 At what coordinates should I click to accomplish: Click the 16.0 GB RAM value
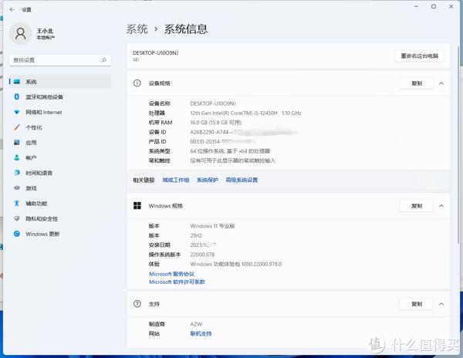(216, 123)
